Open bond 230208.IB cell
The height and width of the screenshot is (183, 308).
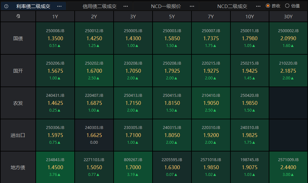point(133,70)
